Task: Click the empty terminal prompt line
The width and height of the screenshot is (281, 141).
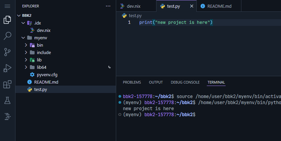Action: coord(159,114)
